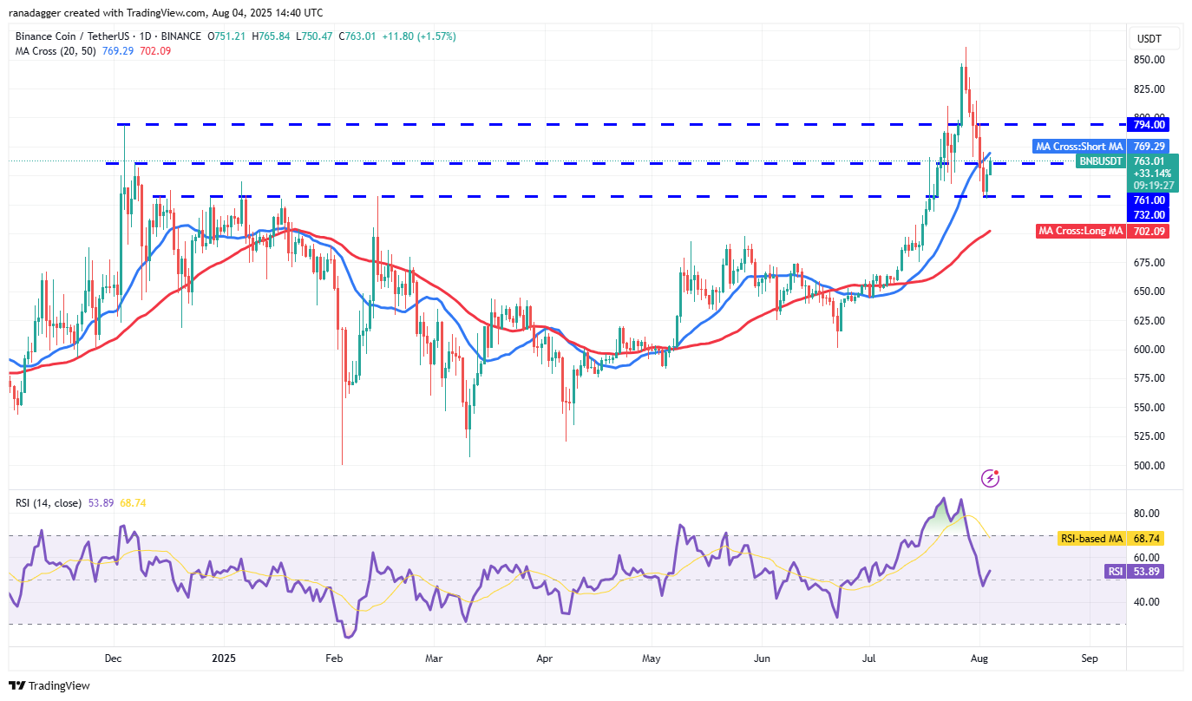Click the red MA Cross:Long MA label
This screenshot has width=1192, height=701.
(1081, 232)
